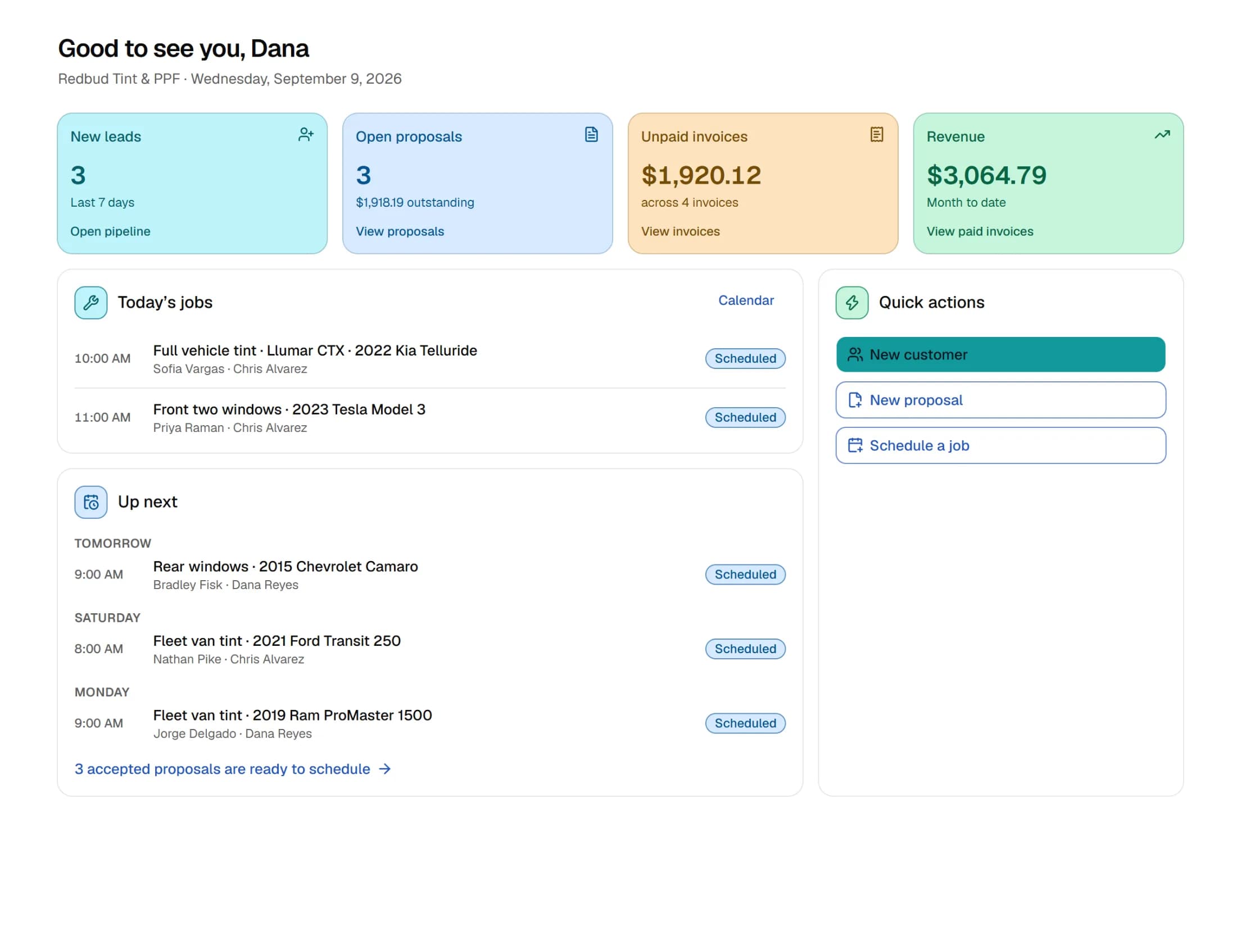Click View paid invoices link
Image resolution: width=1241 pixels, height=930 pixels.
980,231
